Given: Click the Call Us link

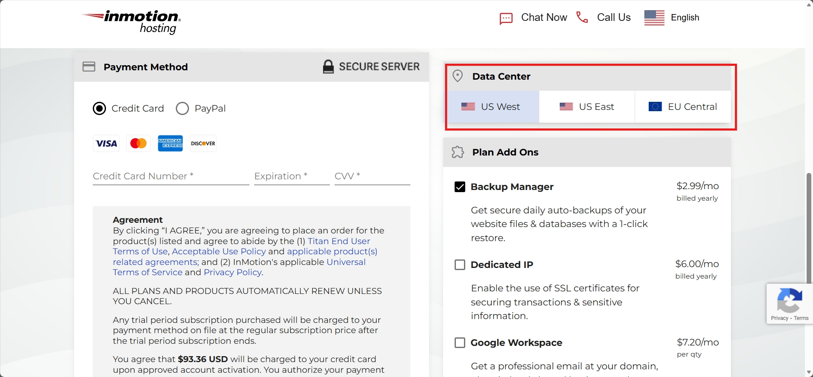Looking at the screenshot, I should (614, 17).
